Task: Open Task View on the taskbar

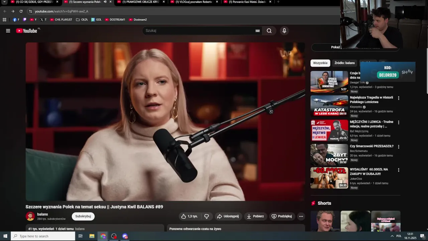Action: 80,236
